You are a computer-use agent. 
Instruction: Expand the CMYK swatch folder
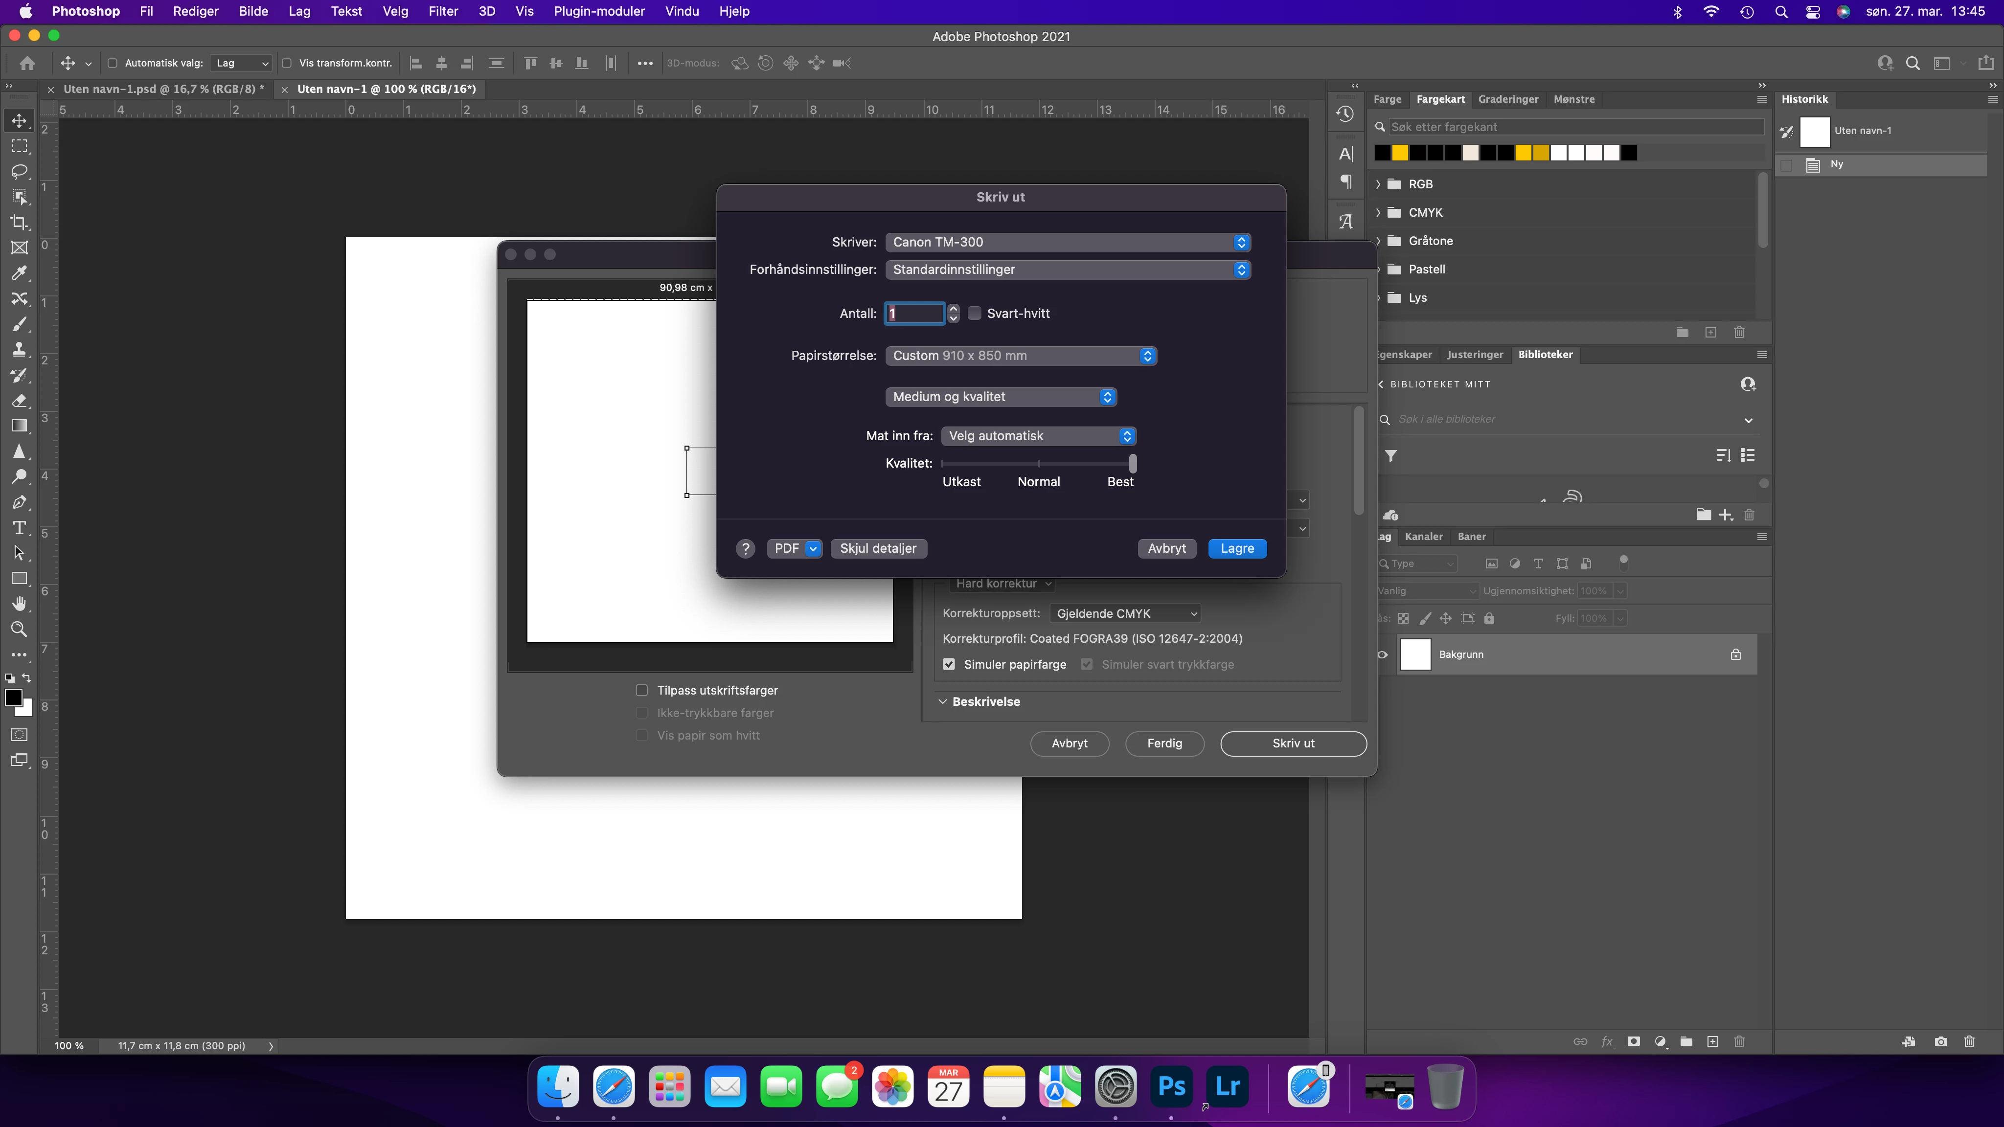coord(1379,212)
